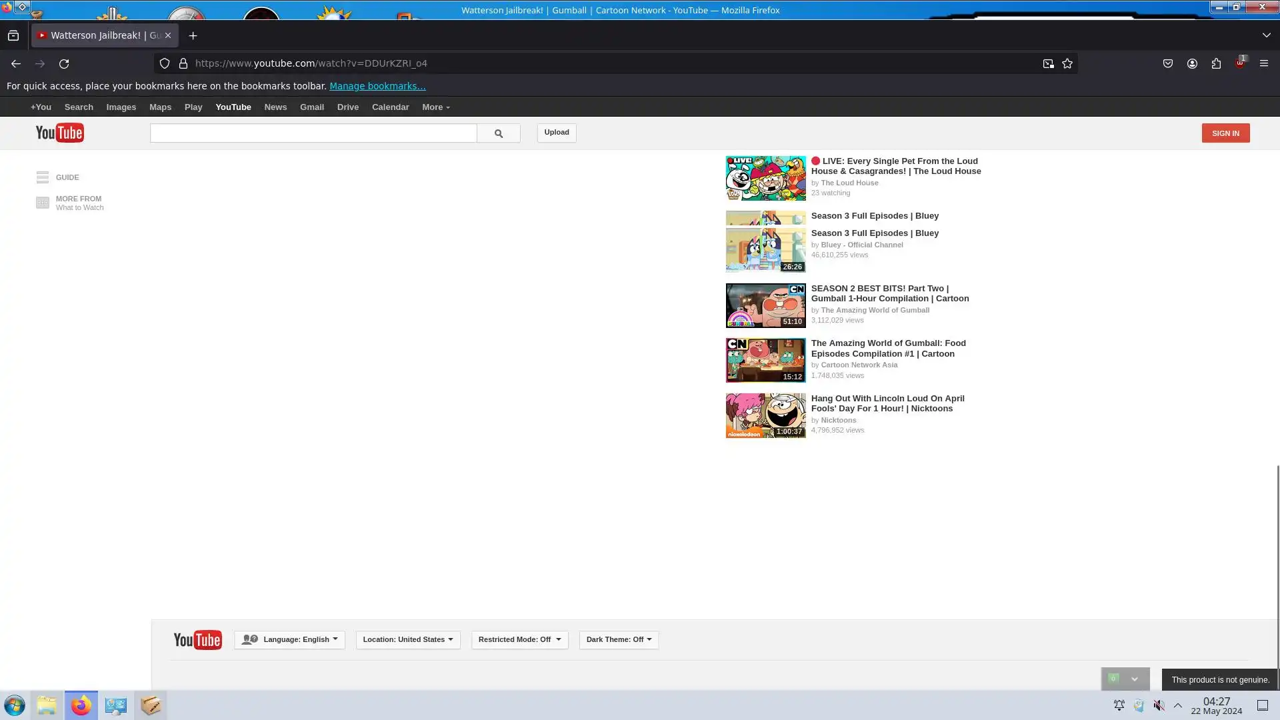Click the red SIGN IN button
The width and height of the screenshot is (1280, 720).
coord(1225,133)
